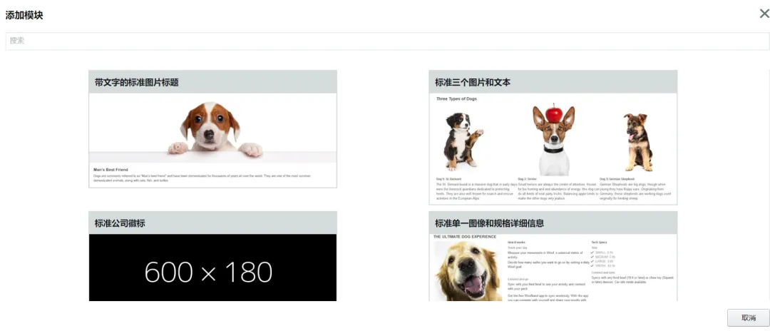Viewport: 770px width, 331px height.
Task: Focus the 搜索 search field
Action: [387, 41]
